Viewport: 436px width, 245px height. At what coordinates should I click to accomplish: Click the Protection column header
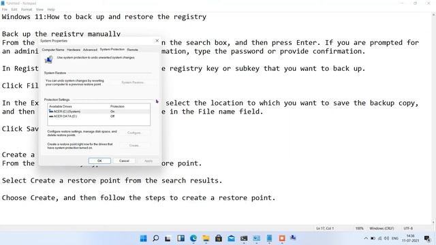tap(117, 106)
